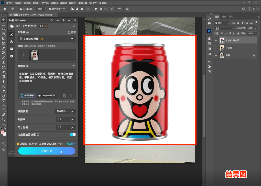Select the 小棕瓶 layer thumbnail
Viewport: 261px width, 186px height.
point(222,48)
